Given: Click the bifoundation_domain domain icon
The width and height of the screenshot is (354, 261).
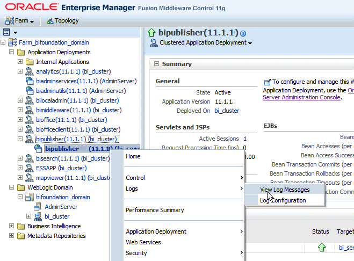Looking at the screenshot, I should tap(30, 197).
